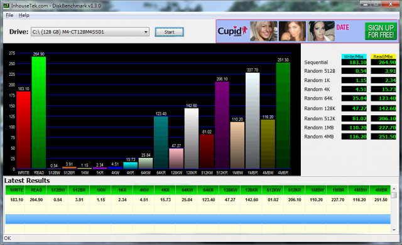Click the dark green 4MBR bar in chart
402x245 pixels.
tap(283, 115)
